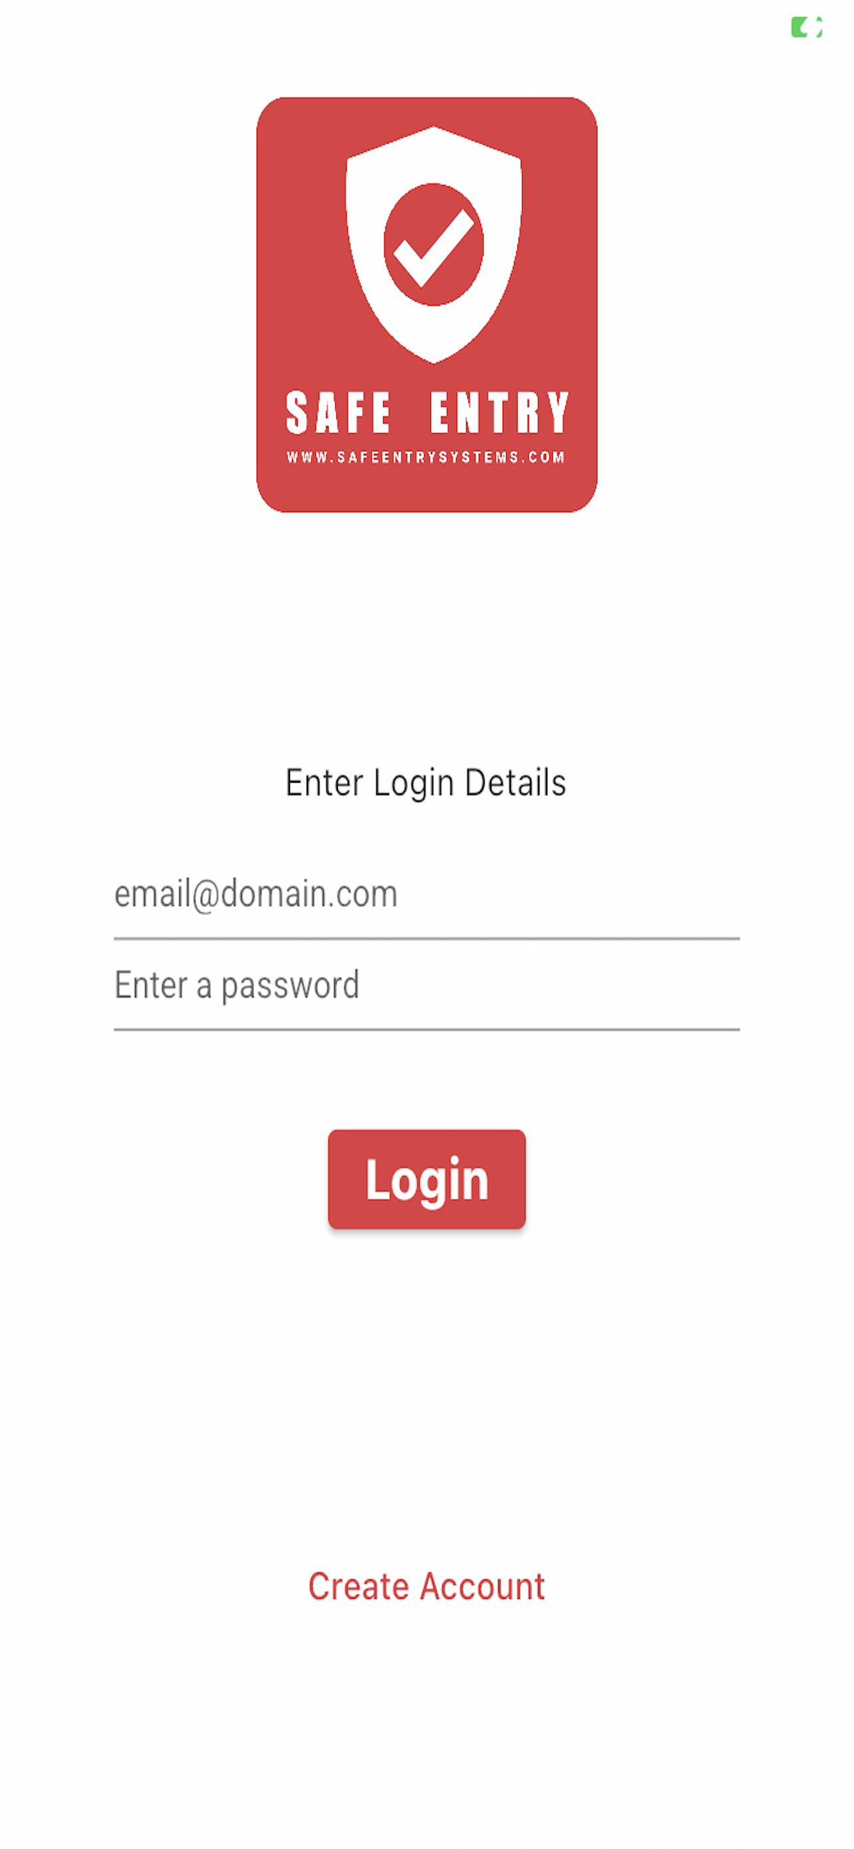Image resolution: width=854 pixels, height=1849 pixels.
Task: Open the Create Account link
Action: [x=426, y=1585]
